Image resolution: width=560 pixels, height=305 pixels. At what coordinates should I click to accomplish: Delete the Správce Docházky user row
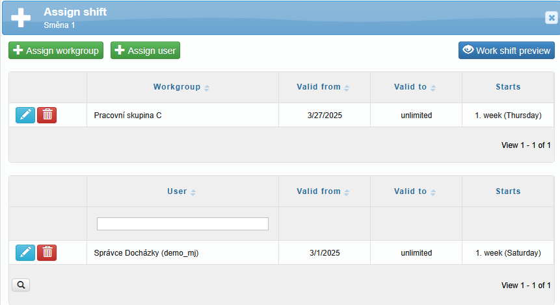click(x=47, y=252)
